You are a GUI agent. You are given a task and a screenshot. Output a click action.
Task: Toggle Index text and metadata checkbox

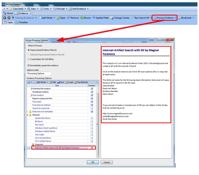[x=92, y=111]
